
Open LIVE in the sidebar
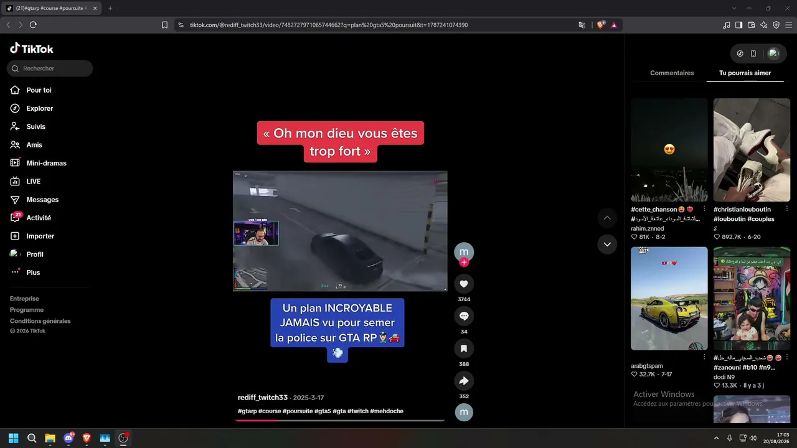(x=33, y=182)
